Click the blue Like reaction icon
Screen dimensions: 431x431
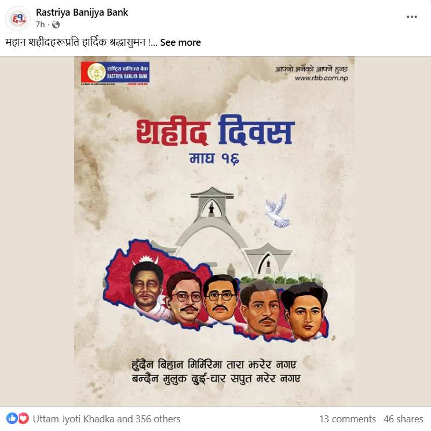[x=12, y=418]
